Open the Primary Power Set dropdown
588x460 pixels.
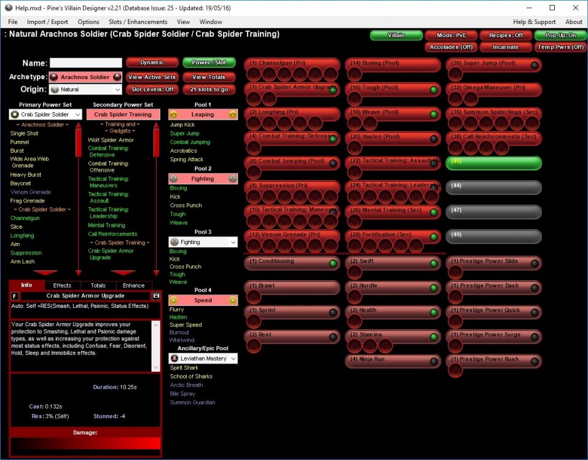point(45,115)
